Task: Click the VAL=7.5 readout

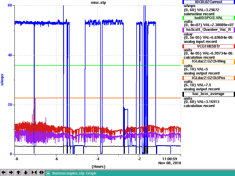Action: coord(204,85)
